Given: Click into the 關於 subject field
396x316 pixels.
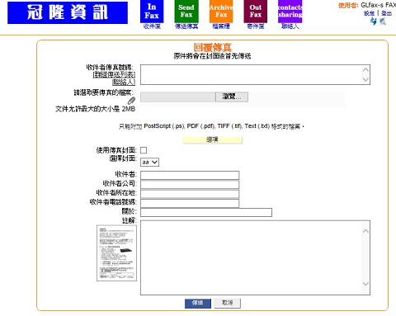Looking at the screenshot, I should [206, 212].
